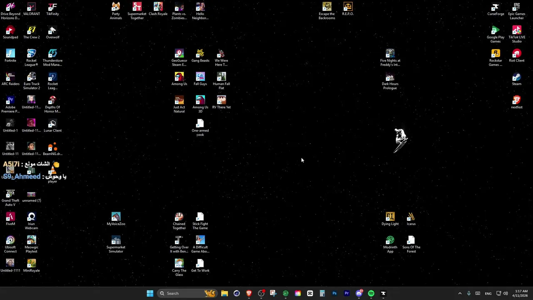533x300 pixels.
Task: Open the MyVoiceZoo shortcut
Action: click(116, 219)
